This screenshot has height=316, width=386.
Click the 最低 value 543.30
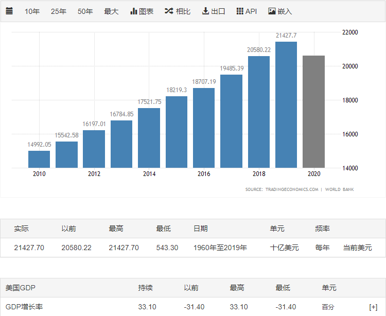pos(167,248)
